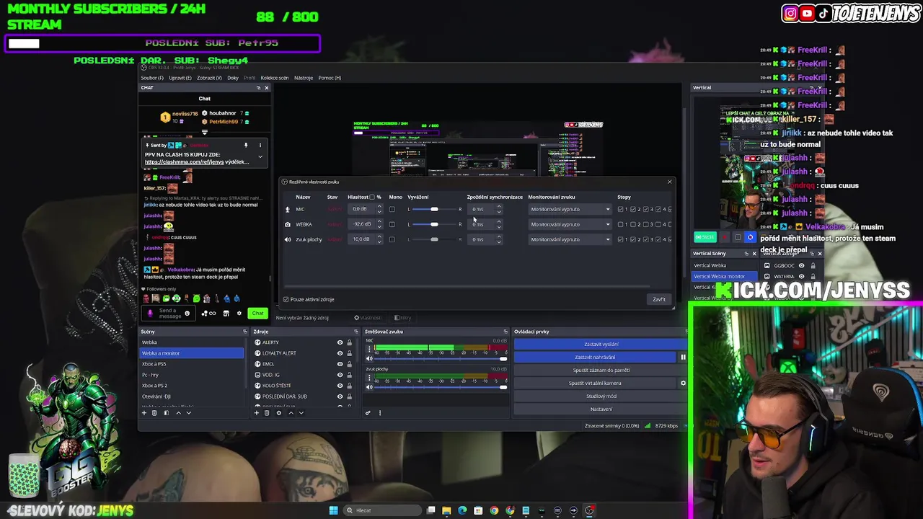923x519 pixels.
Task: Expand the pinned chat message chevron
Action: [x=260, y=156]
